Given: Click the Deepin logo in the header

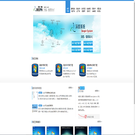Looking at the screenshot, I should pos(44,9).
